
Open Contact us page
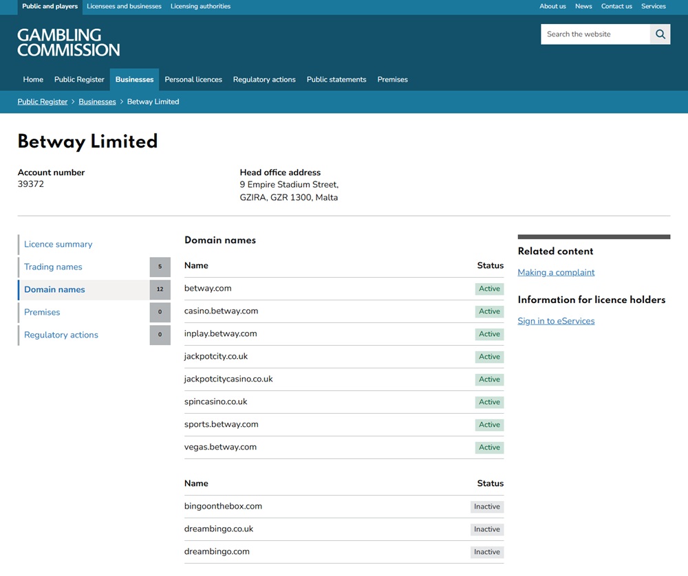click(x=616, y=7)
